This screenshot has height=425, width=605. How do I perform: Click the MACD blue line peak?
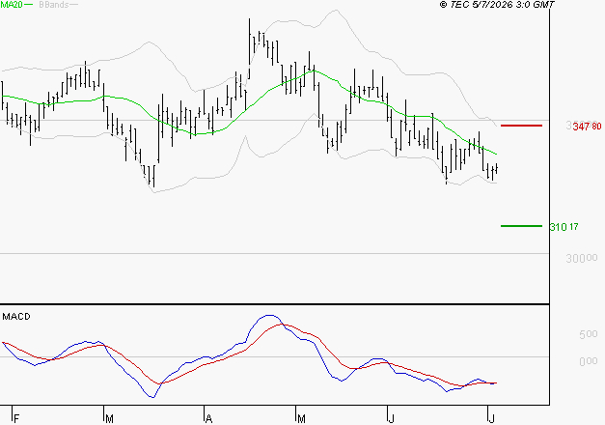tap(270, 315)
